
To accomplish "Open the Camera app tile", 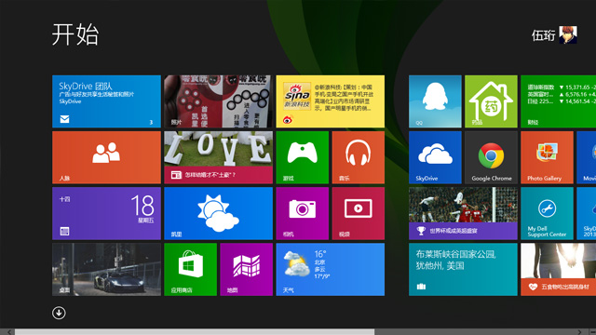I will (302, 213).
